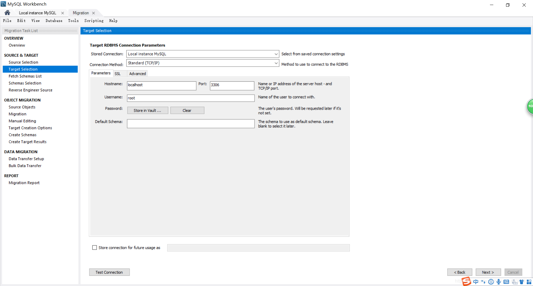533x286 pixels.
Task: Proceed with the Next button
Action: (488, 272)
